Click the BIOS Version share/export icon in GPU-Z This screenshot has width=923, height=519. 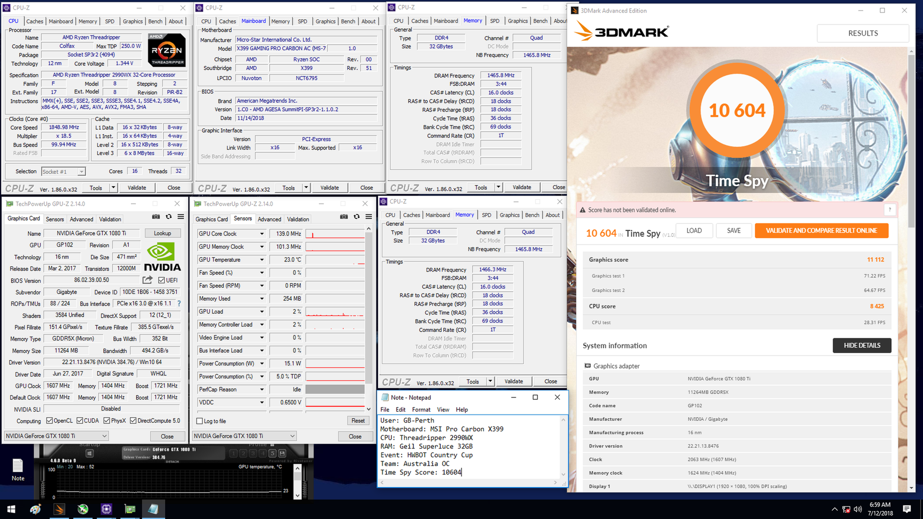[148, 280]
